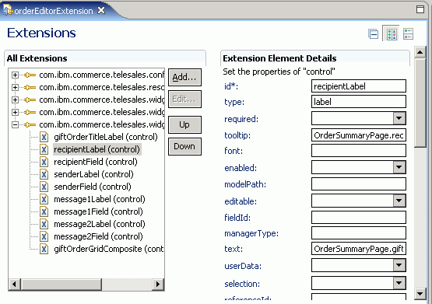Click the com.ibm.commerce.telesales.conf extension point icon

[x=30, y=75]
